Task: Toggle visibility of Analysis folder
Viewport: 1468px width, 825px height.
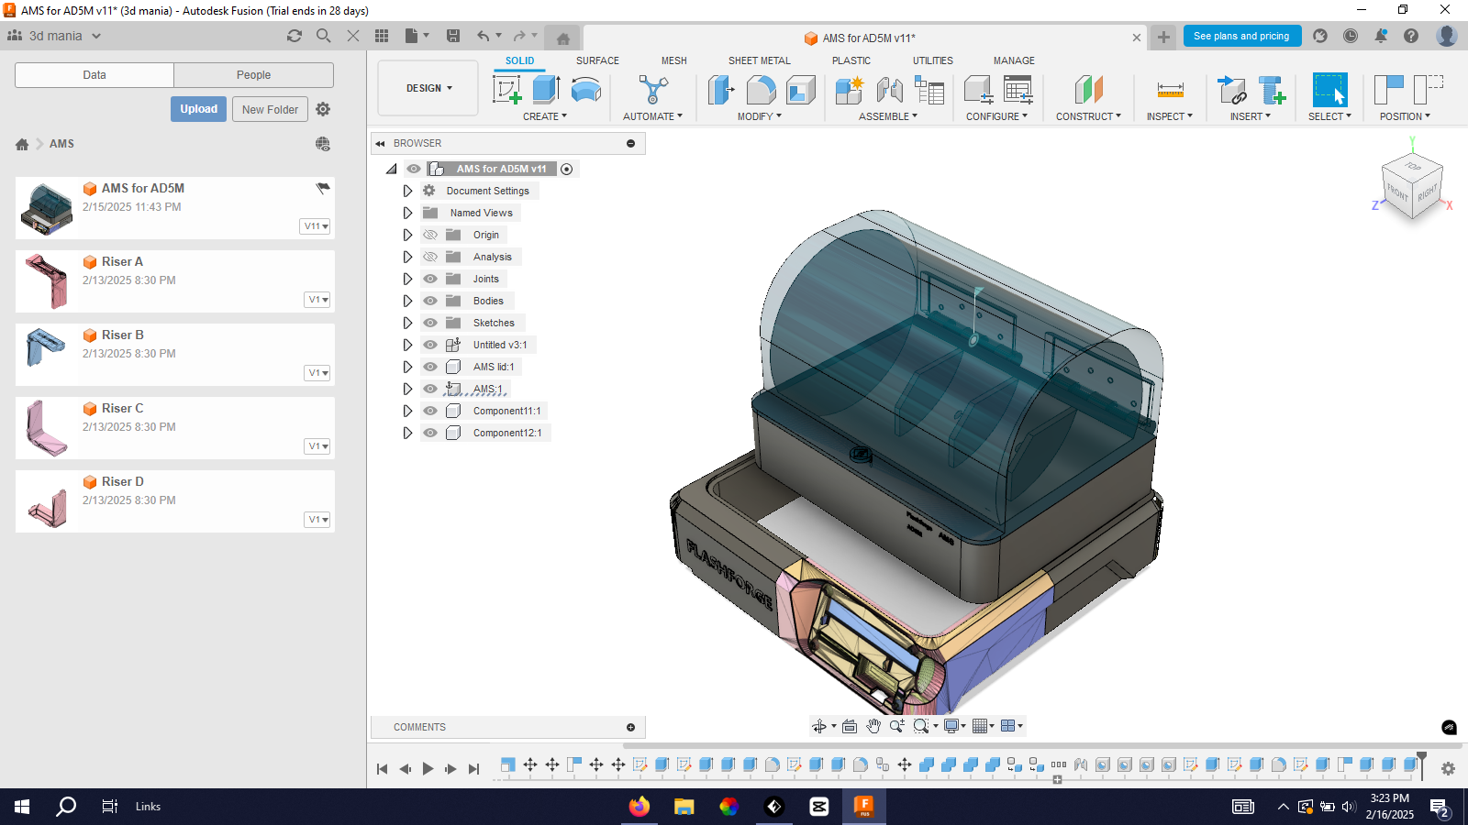Action: (x=430, y=257)
